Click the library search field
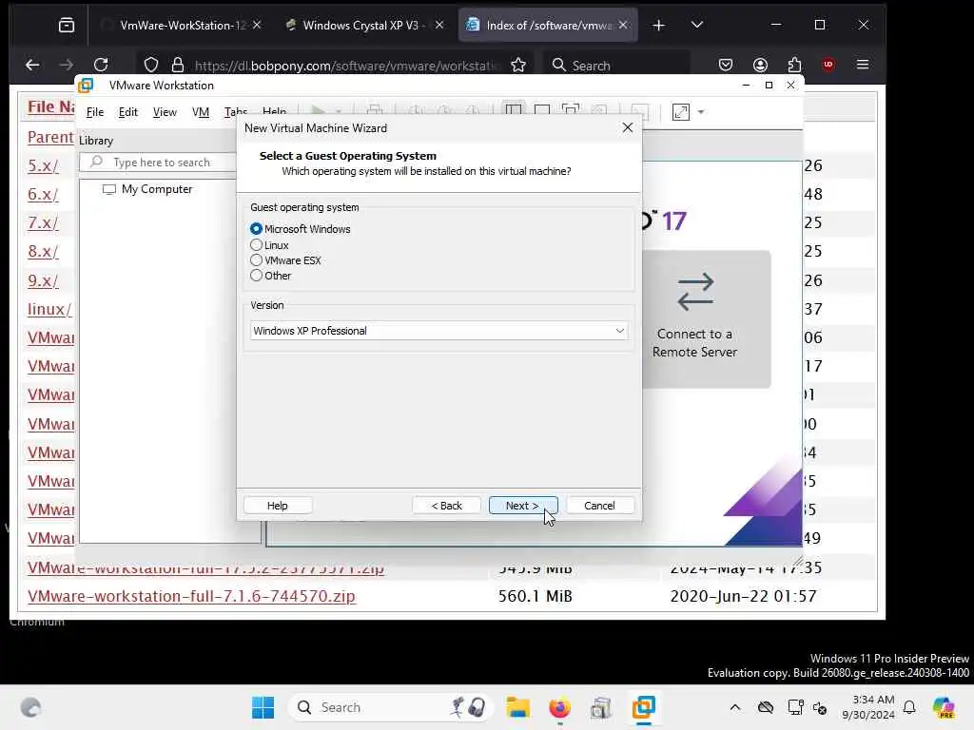Screen dimensions: 974x730 coord(159,162)
